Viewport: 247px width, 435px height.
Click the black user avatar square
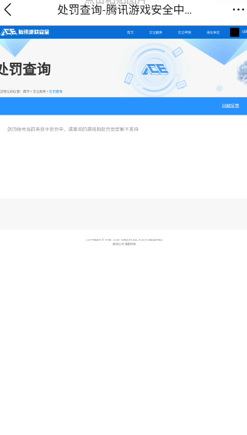(234, 32)
